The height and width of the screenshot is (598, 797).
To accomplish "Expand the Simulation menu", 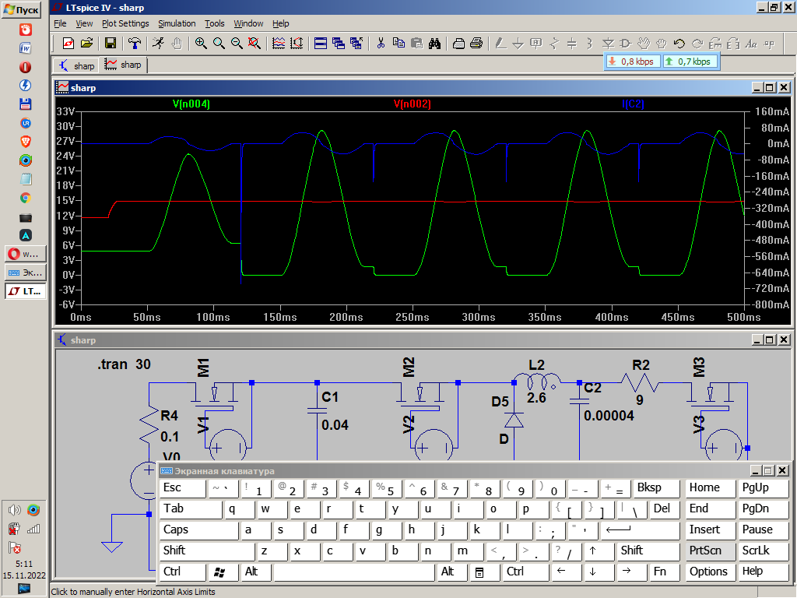I will point(177,23).
